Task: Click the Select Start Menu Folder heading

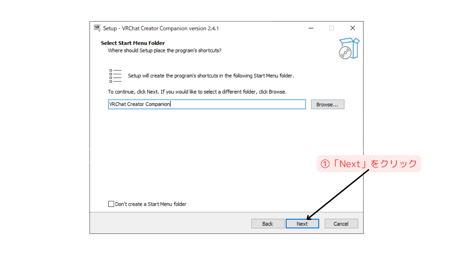Action: pyautogui.click(x=133, y=43)
